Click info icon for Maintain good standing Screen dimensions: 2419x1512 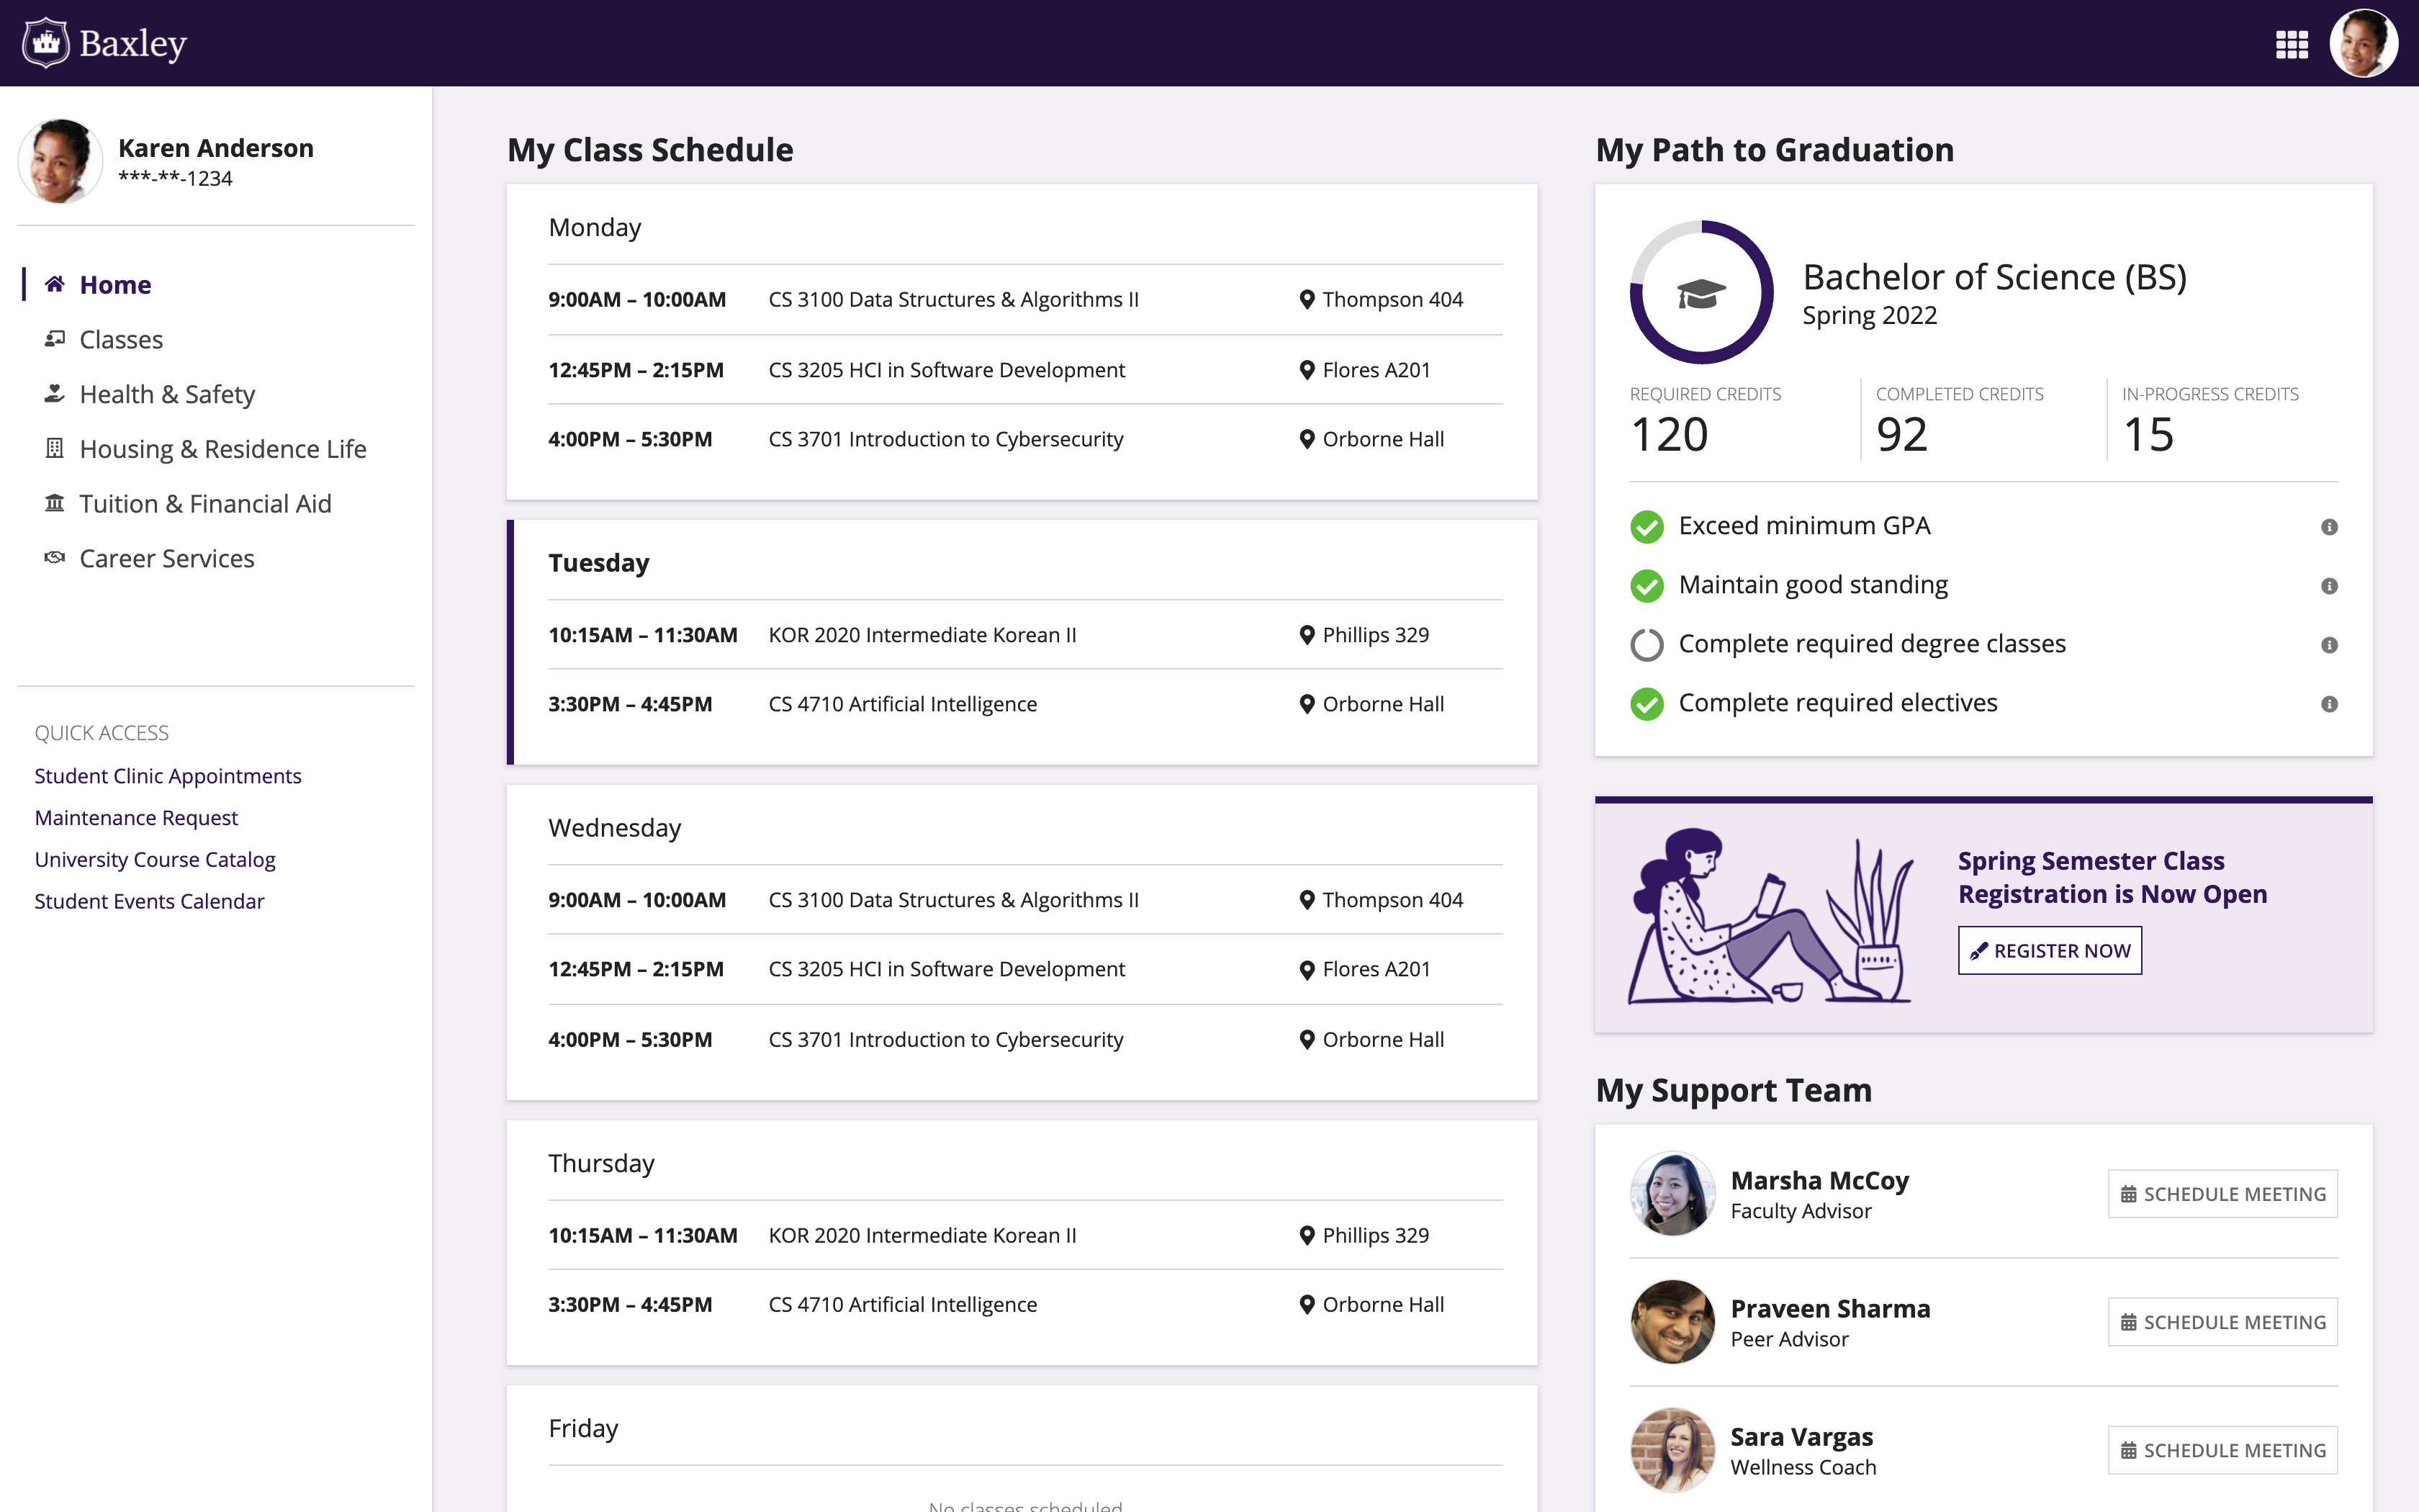point(2329,586)
